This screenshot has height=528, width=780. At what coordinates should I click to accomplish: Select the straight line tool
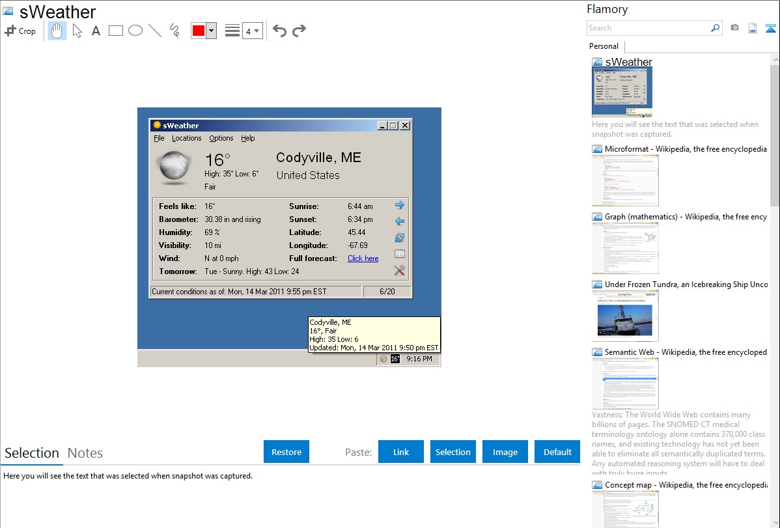[x=155, y=31]
